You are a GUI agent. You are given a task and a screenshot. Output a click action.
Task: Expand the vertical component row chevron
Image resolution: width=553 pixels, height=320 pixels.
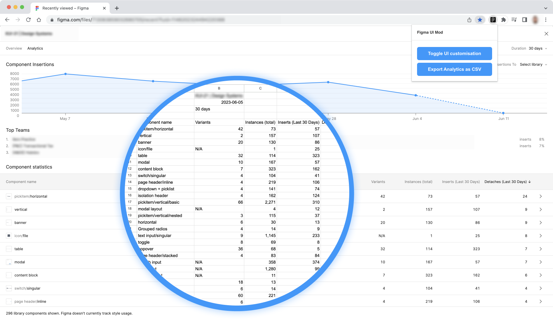pos(540,210)
